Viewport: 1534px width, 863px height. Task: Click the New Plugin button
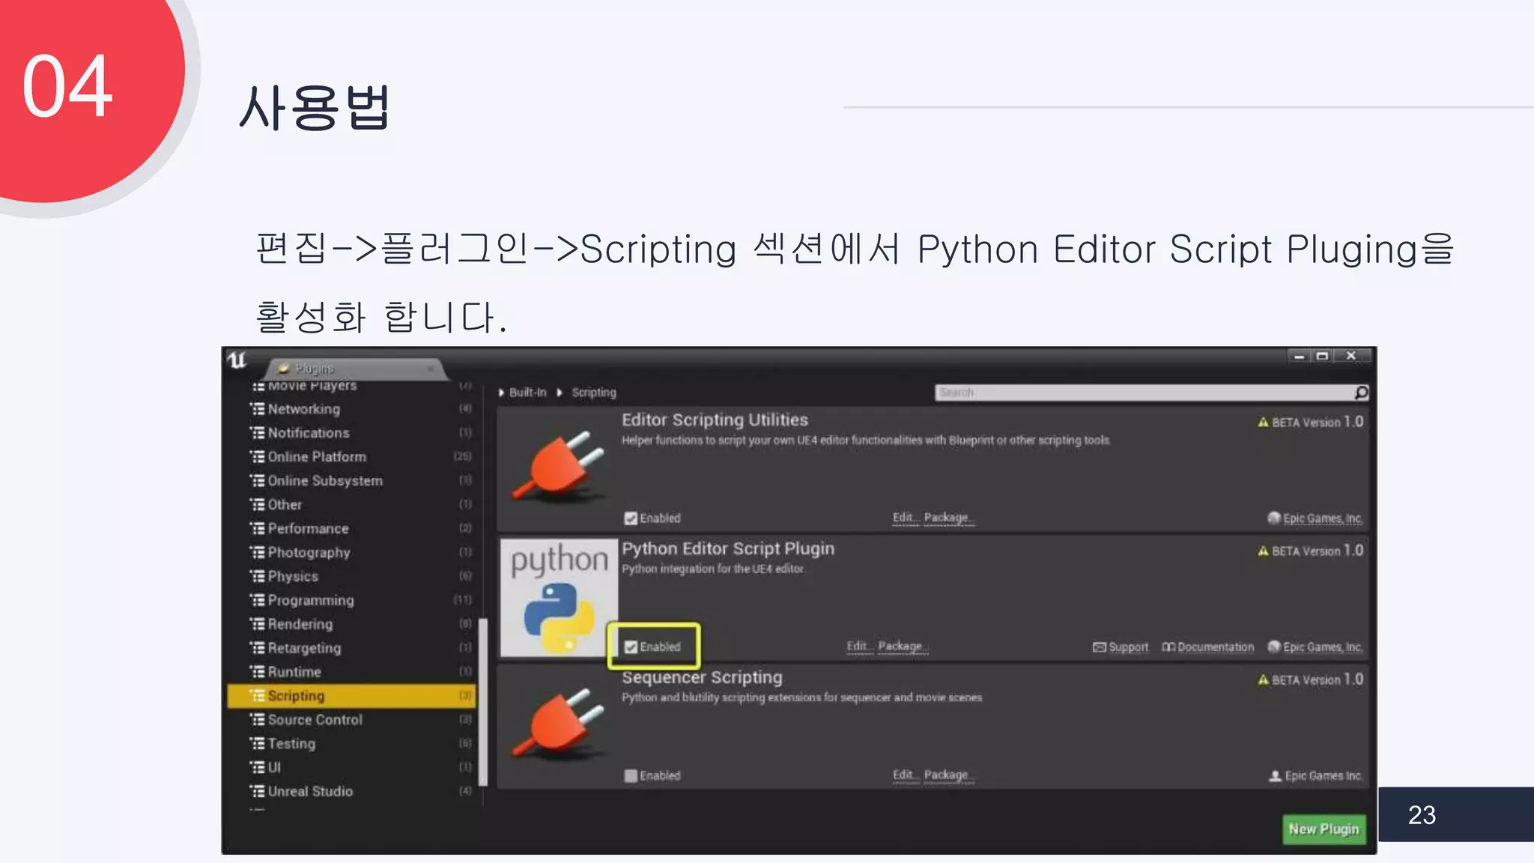click(x=1324, y=829)
